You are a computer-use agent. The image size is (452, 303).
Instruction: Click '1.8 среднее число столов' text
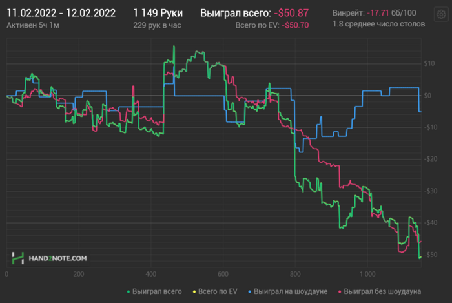(379, 24)
